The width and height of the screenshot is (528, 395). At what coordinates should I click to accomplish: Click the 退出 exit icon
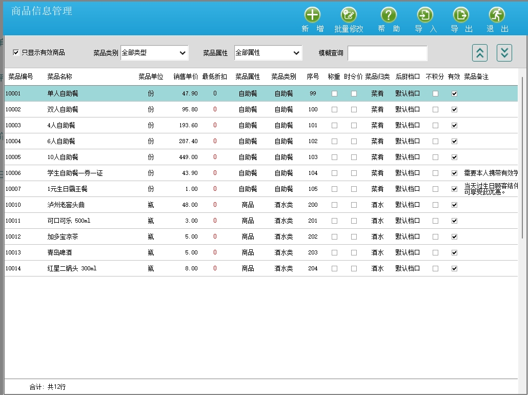coord(497,15)
